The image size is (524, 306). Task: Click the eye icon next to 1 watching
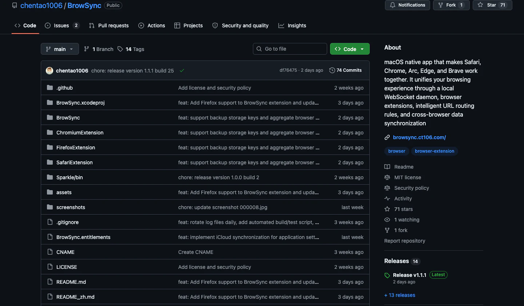click(x=387, y=220)
